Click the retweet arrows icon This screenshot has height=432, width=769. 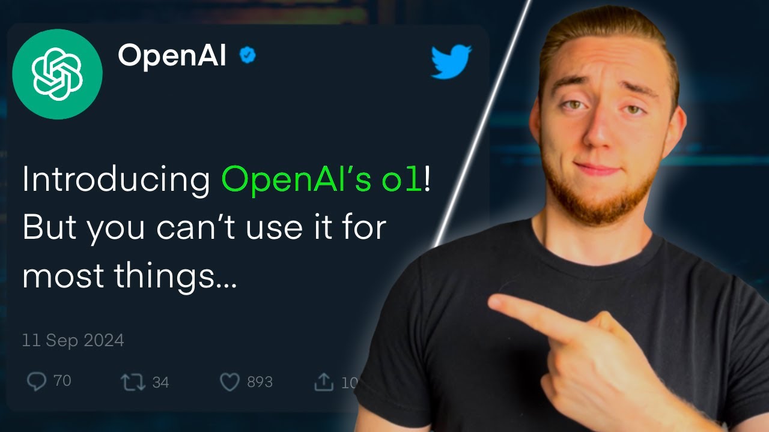pyautogui.click(x=133, y=382)
